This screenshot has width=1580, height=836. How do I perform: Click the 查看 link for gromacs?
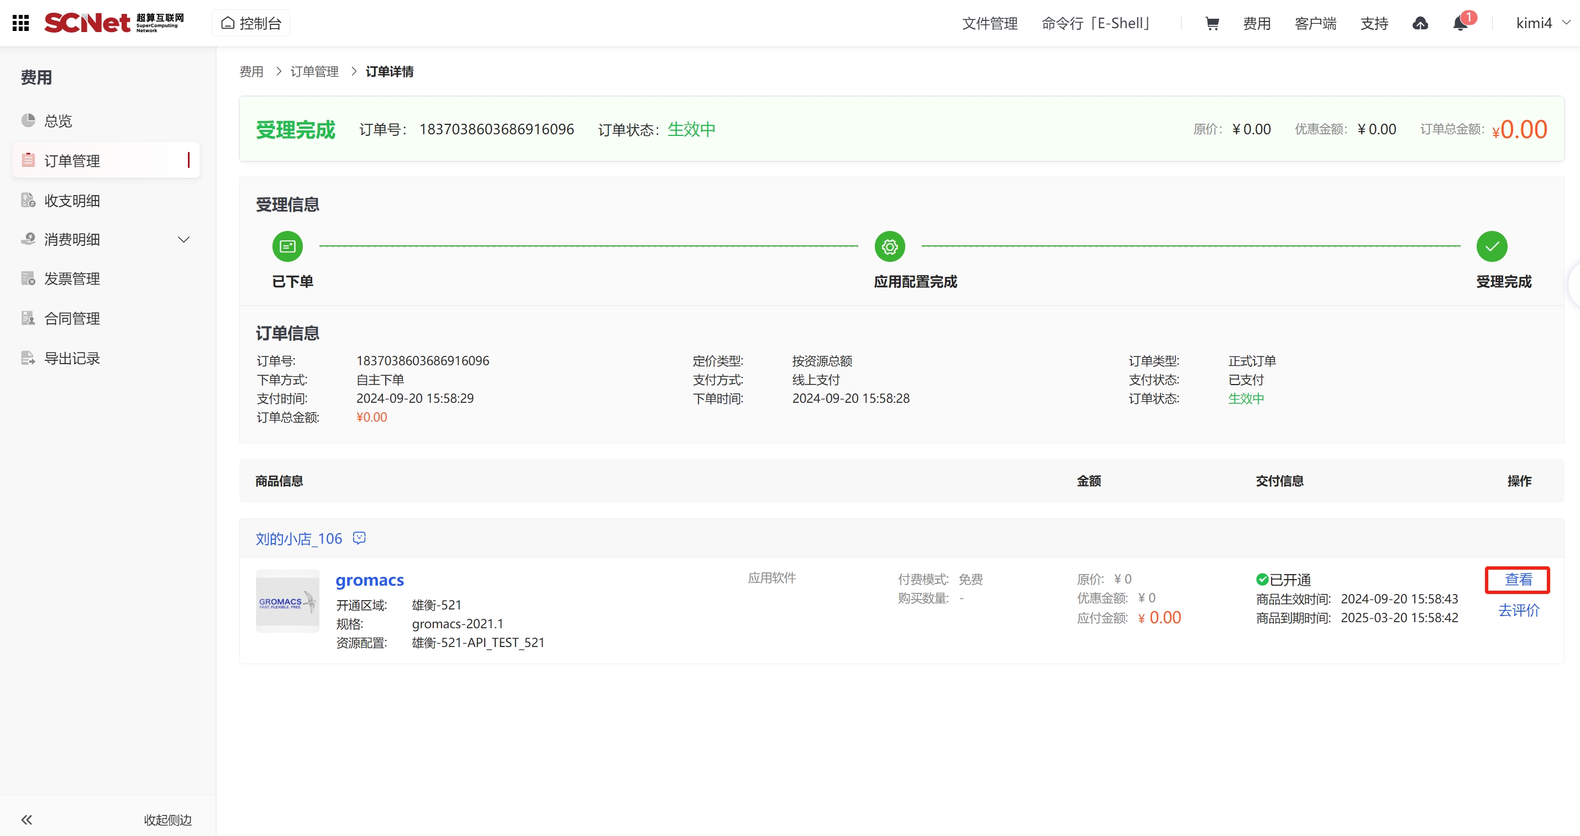[x=1518, y=580]
